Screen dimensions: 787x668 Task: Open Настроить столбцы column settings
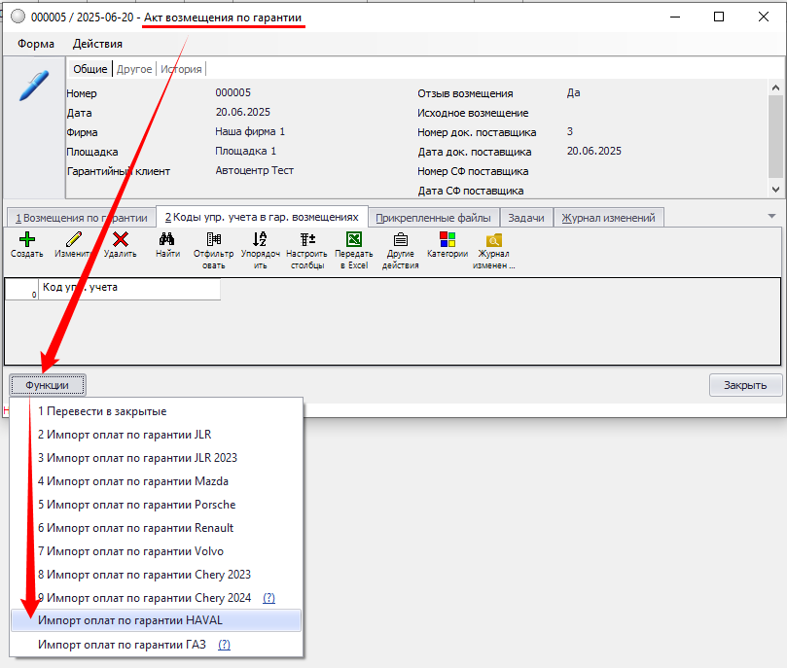(306, 239)
